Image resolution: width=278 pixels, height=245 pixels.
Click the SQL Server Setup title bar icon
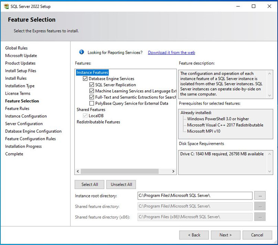(x=6, y=6)
